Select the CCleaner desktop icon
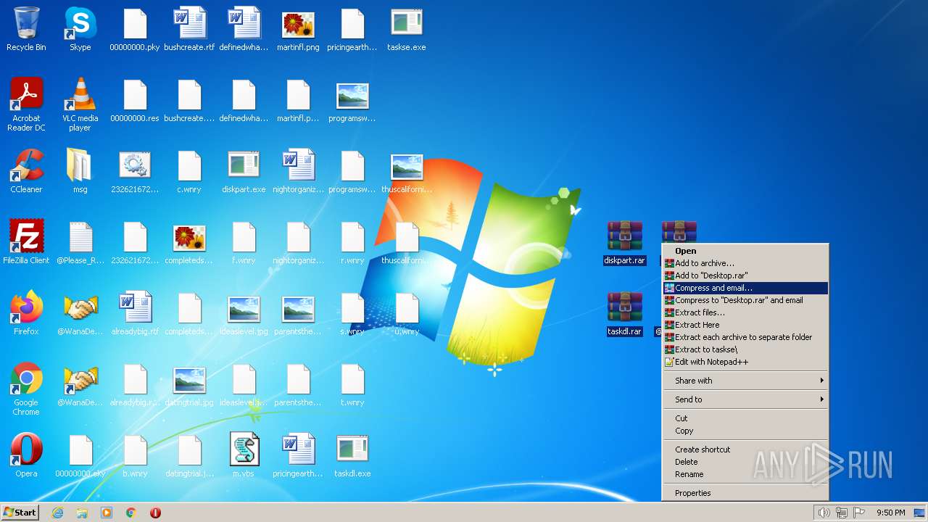The width and height of the screenshot is (928, 522). (x=26, y=171)
